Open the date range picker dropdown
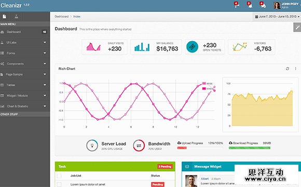Screen dimensions: 301x187 tap(277, 17)
